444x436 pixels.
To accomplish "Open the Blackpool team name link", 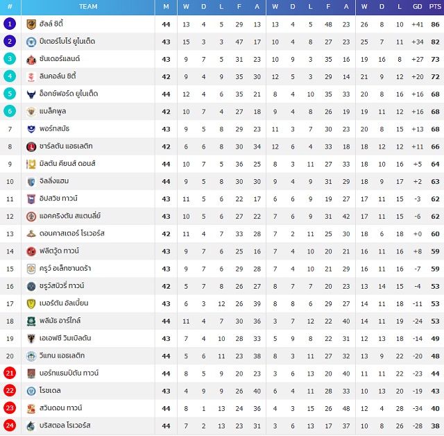I will 53,111.
